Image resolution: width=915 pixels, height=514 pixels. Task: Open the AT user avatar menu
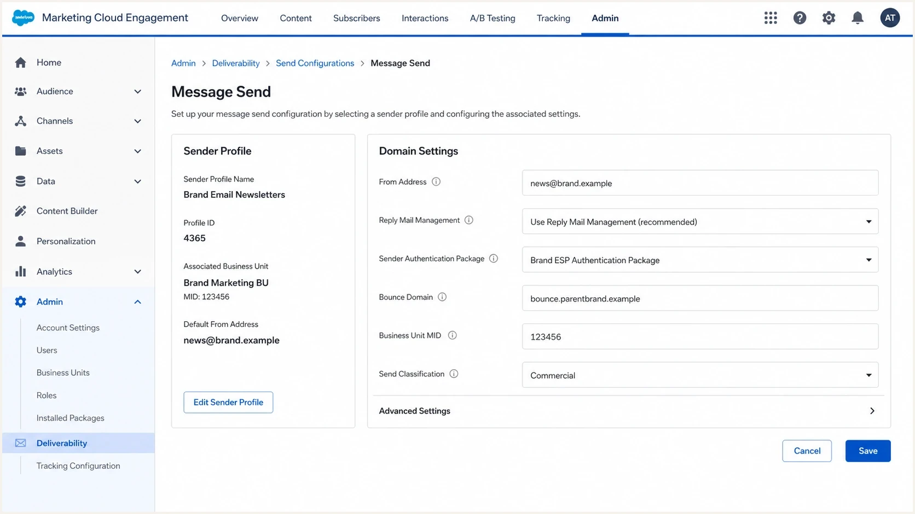(x=890, y=18)
